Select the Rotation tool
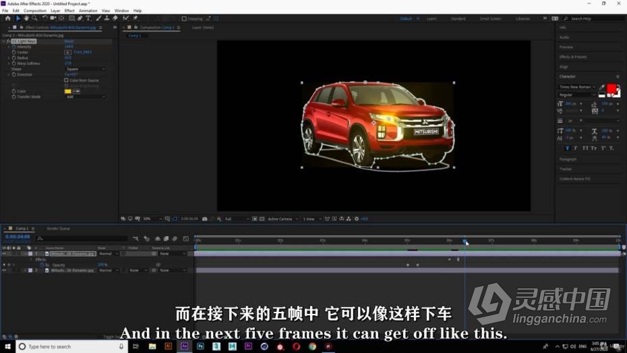Viewport: 627px width, 353px height. (44, 18)
